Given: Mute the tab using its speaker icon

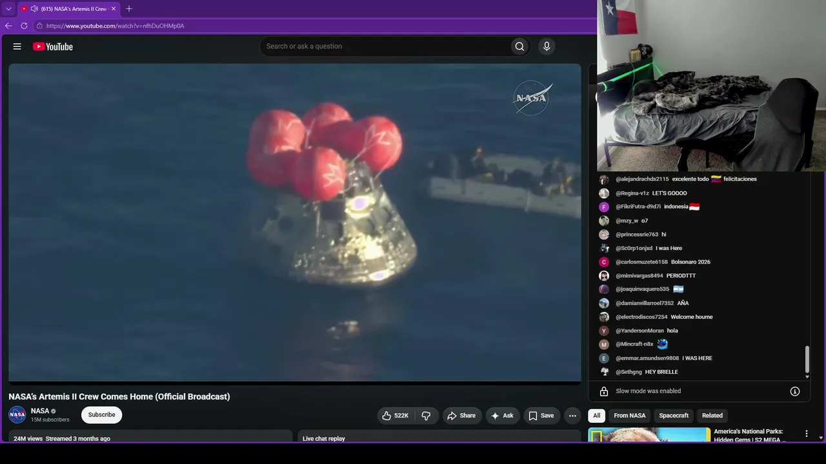Looking at the screenshot, I should (x=34, y=9).
